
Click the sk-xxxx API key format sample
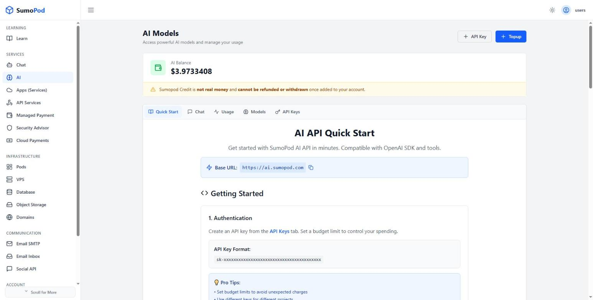[268, 260]
